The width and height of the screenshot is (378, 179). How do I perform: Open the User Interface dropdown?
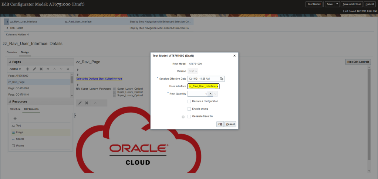coord(203,86)
